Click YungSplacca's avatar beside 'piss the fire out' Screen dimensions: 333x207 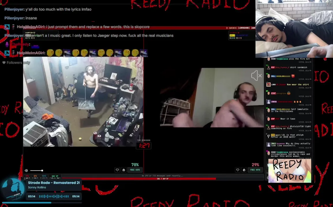pos(268,59)
